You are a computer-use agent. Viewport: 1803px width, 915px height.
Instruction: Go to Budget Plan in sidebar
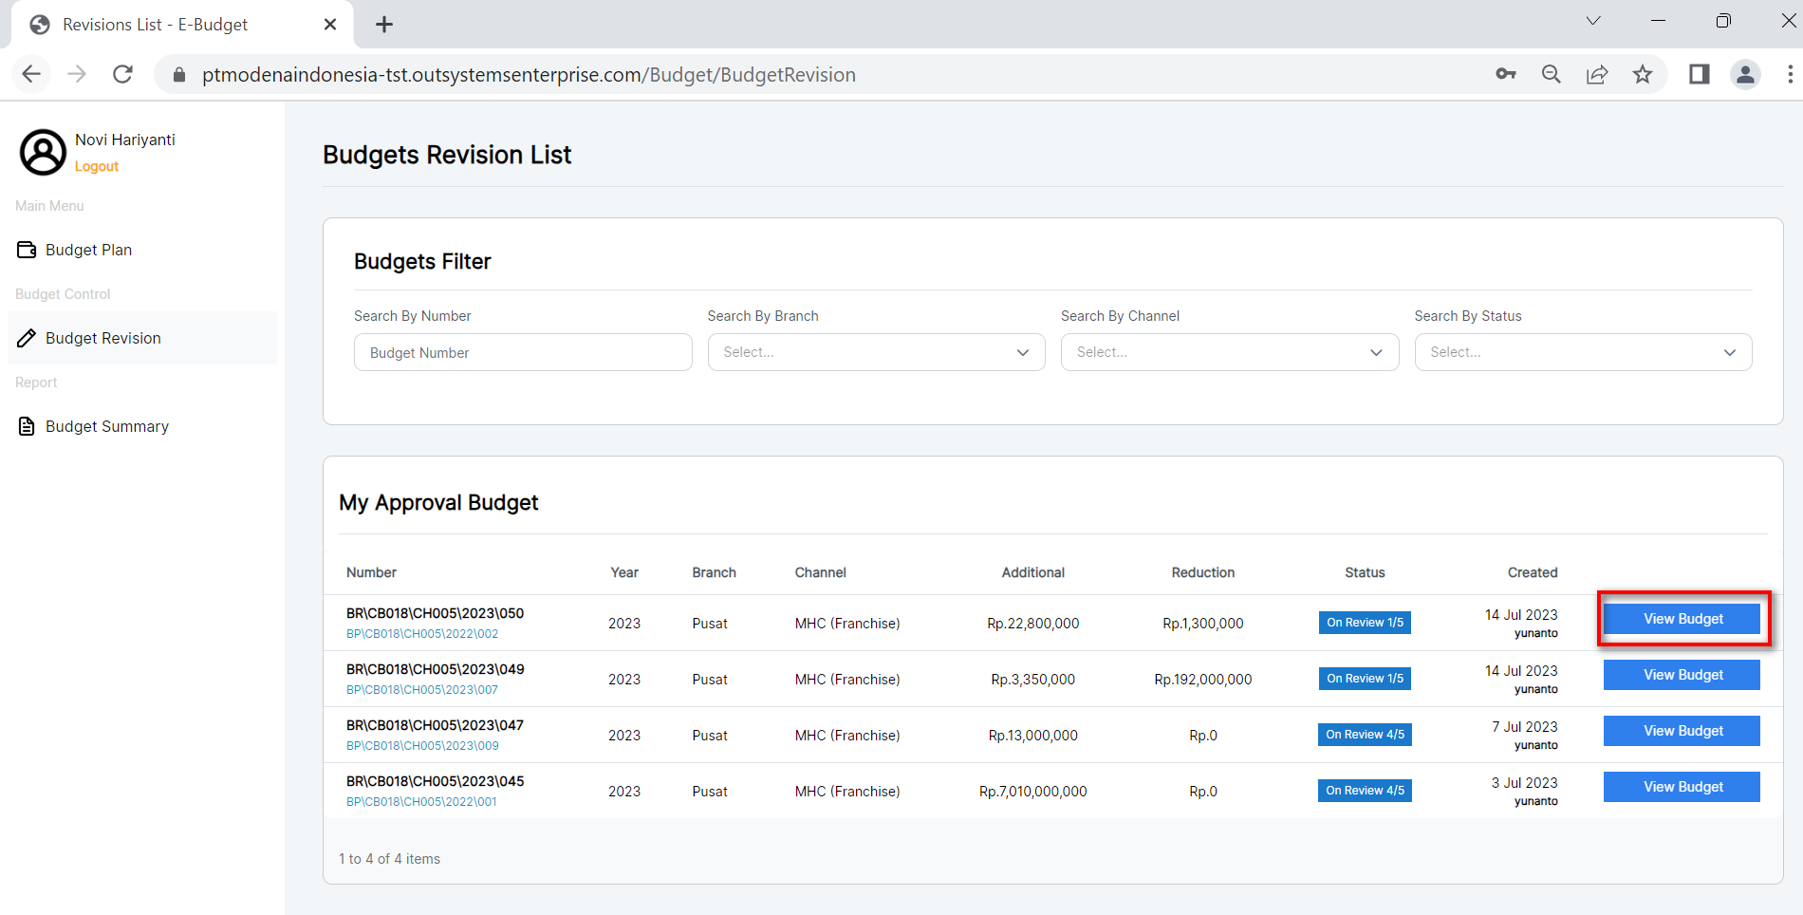[89, 250]
